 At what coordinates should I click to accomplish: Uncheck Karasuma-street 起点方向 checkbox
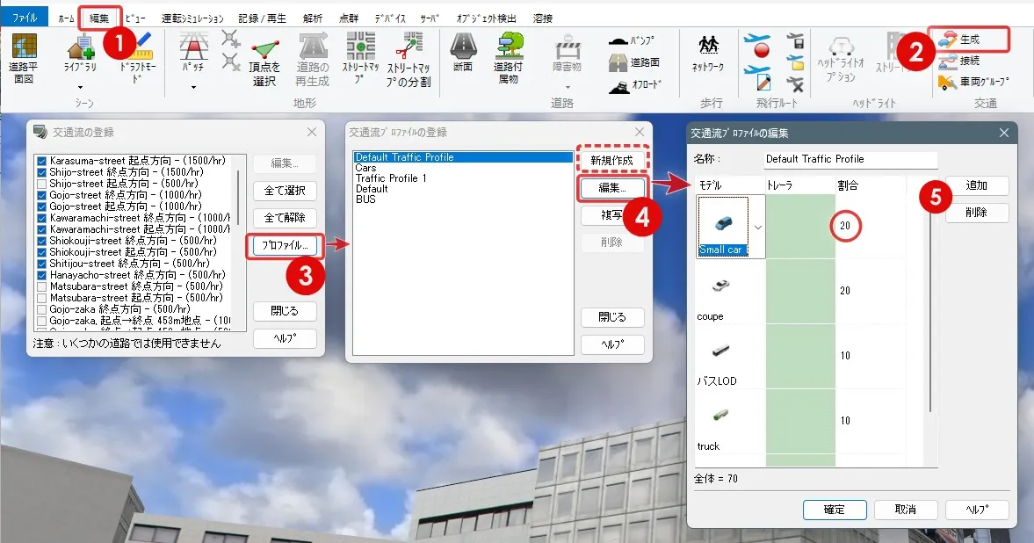(x=41, y=162)
